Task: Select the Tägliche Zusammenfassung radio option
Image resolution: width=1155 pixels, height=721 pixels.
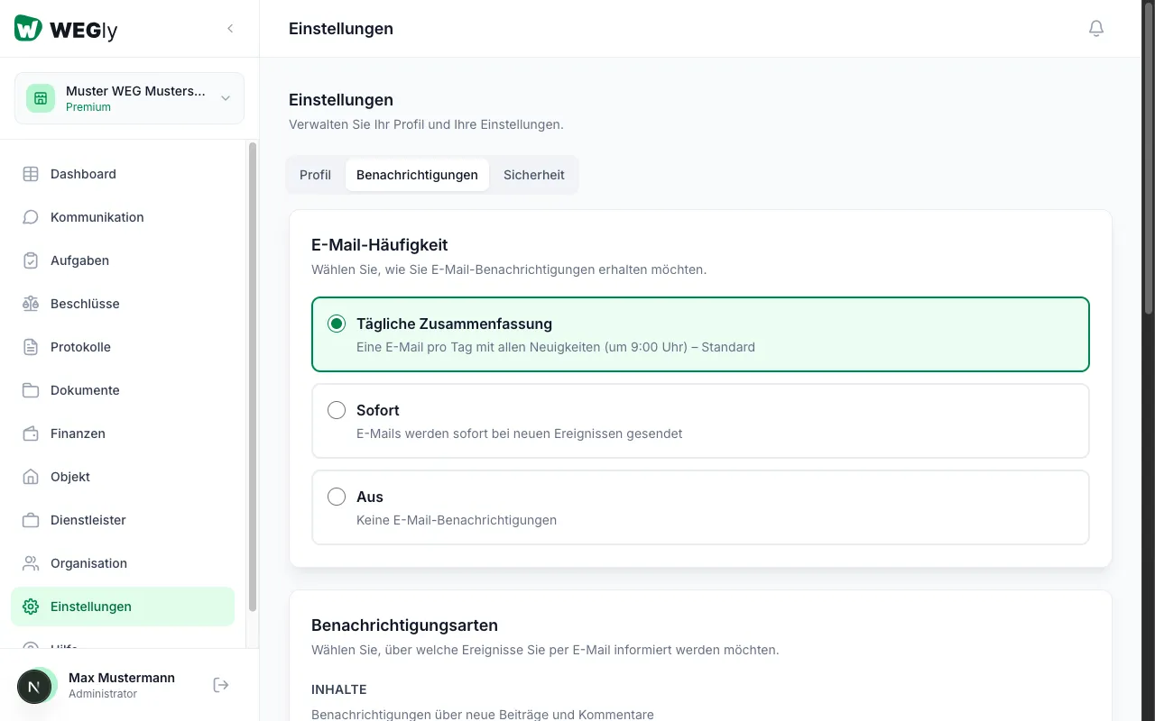Action: point(337,324)
